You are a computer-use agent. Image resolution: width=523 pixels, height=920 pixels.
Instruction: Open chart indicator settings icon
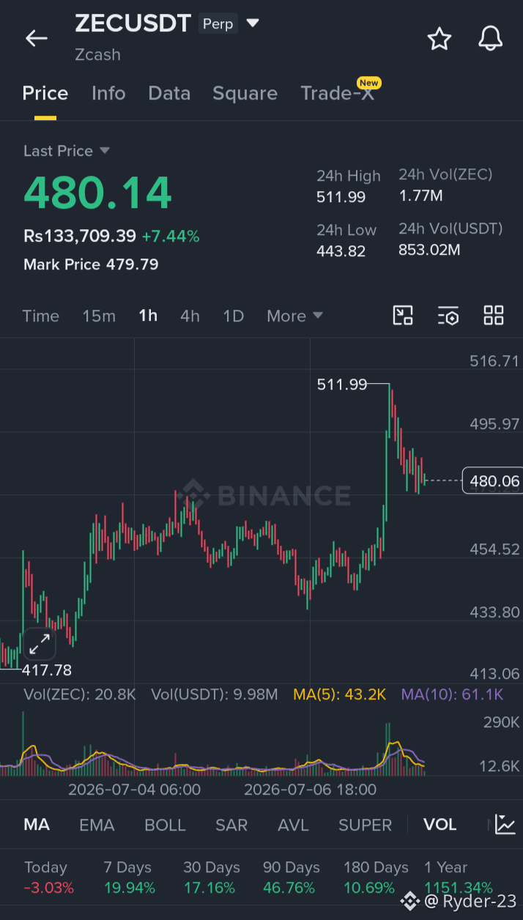(x=448, y=316)
